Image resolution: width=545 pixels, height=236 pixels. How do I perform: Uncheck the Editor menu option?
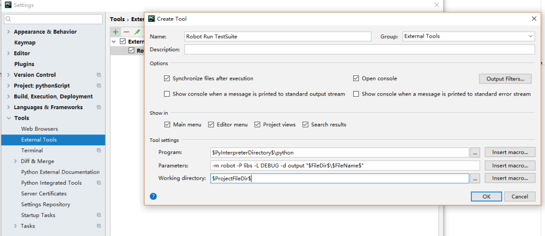click(x=211, y=124)
